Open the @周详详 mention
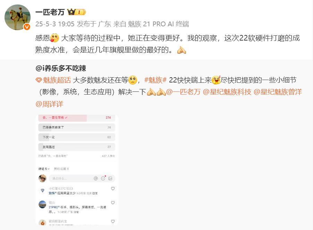The height and width of the screenshot is (230, 313). pyautogui.click(x=50, y=104)
